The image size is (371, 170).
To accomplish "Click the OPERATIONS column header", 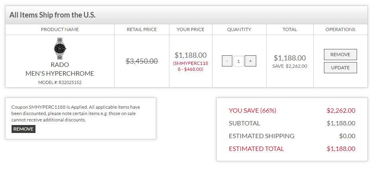I will pos(340,29).
